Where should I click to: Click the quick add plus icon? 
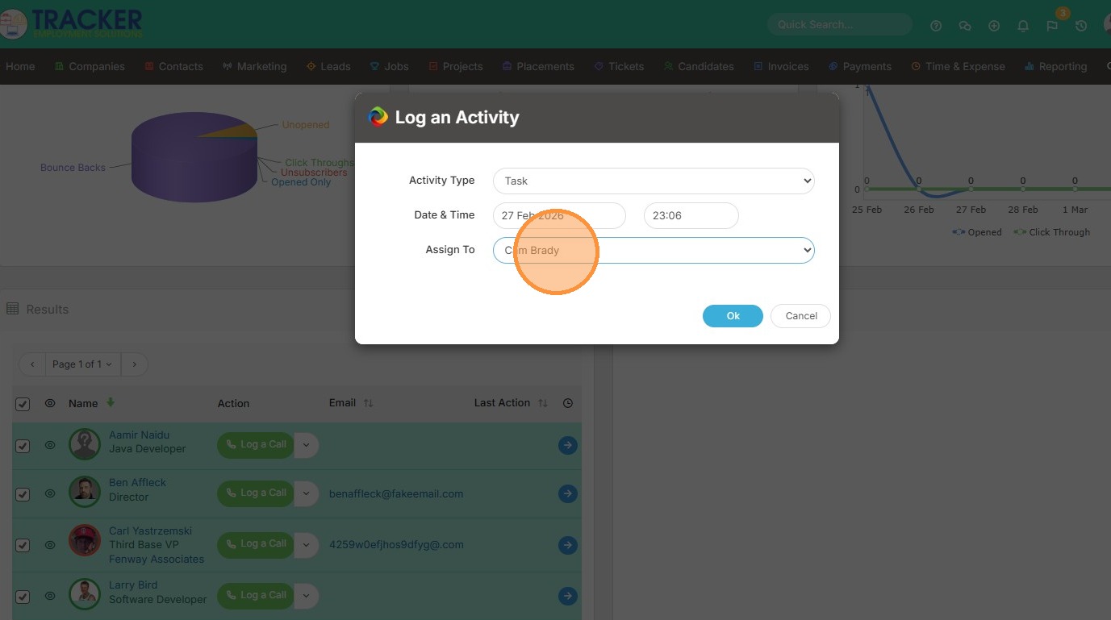994,26
